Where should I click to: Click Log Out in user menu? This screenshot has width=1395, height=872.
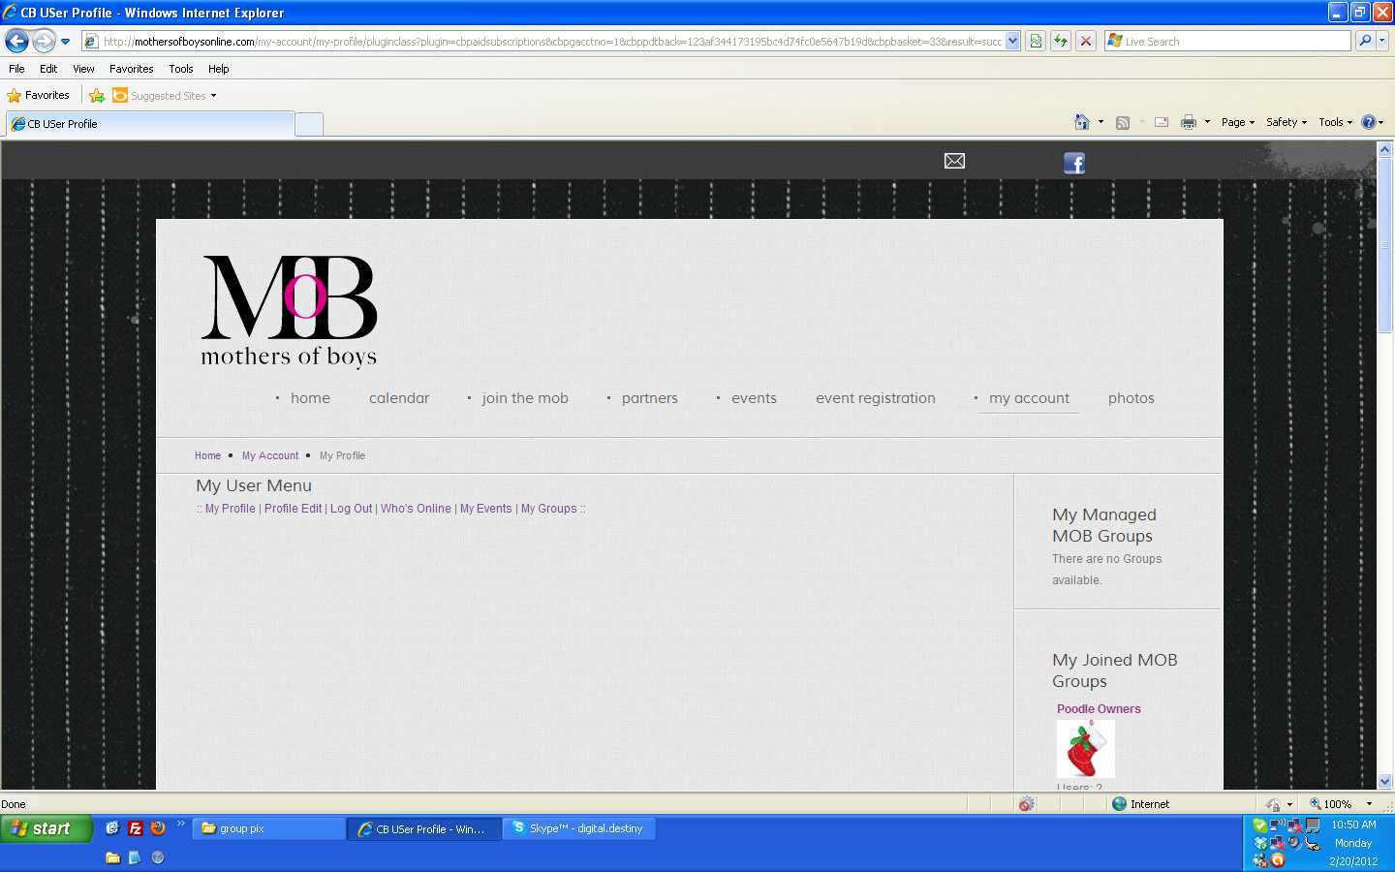pos(351,509)
